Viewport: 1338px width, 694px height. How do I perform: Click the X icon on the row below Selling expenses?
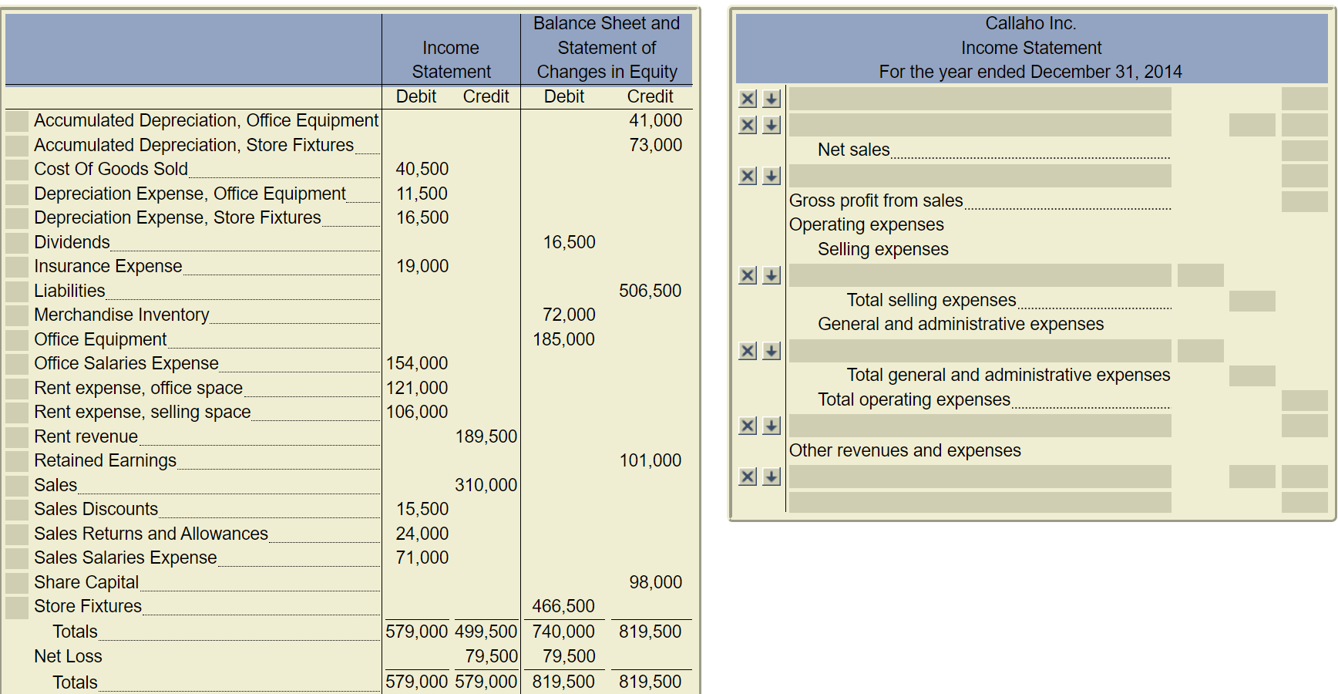click(748, 275)
